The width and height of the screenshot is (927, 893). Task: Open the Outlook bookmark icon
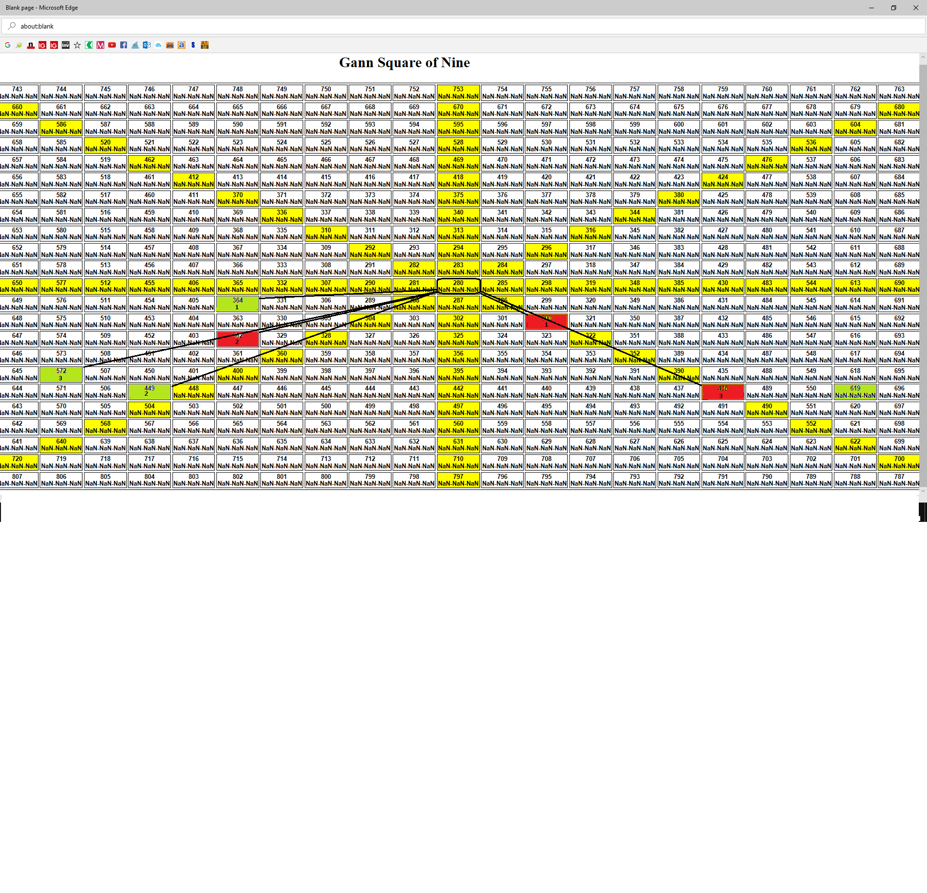pos(147,45)
